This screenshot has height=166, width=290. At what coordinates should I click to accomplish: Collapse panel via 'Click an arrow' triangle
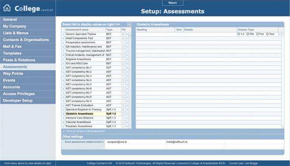tap(64, 131)
